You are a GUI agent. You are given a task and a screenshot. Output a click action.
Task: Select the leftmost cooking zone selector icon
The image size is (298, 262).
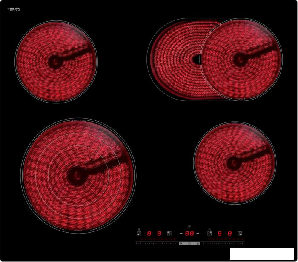click(x=139, y=234)
